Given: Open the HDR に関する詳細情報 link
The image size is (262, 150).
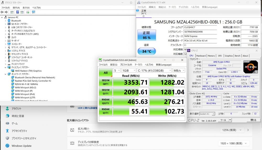Looking at the screenshot, I should [88, 108].
